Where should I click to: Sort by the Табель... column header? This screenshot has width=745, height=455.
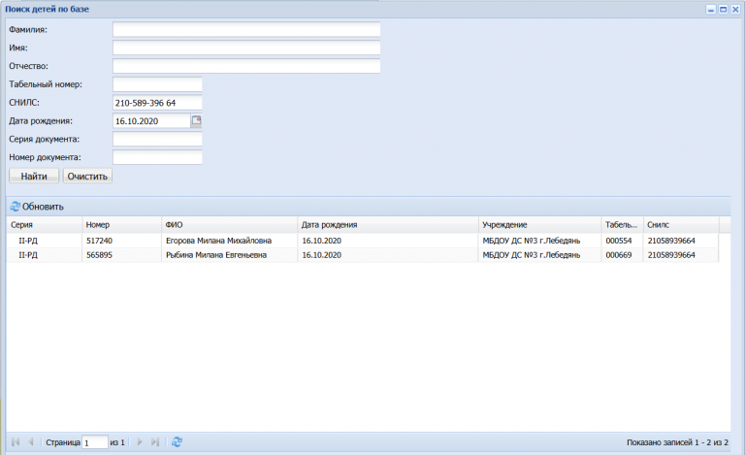click(623, 225)
